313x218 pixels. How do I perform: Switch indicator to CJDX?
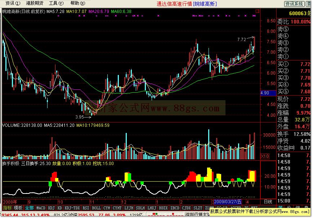pyautogui.click(x=187, y=208)
